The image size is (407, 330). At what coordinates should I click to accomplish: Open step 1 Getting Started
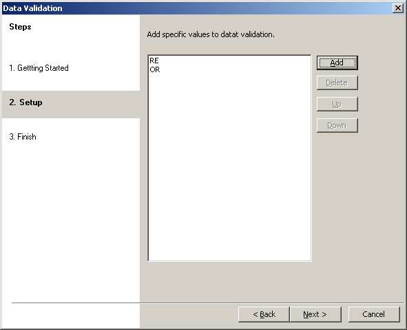39,68
